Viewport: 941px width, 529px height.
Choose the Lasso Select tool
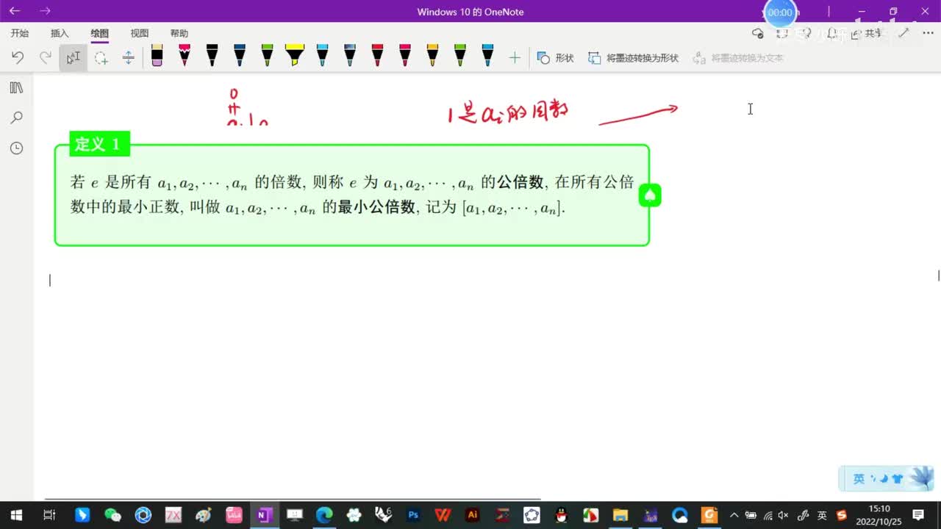(101, 57)
